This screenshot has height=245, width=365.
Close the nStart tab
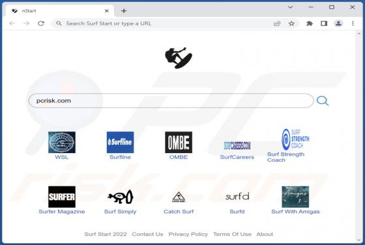click(x=107, y=11)
